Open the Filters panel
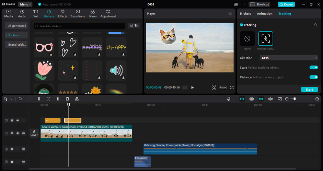The height and width of the screenshot is (171, 323). coord(92,14)
